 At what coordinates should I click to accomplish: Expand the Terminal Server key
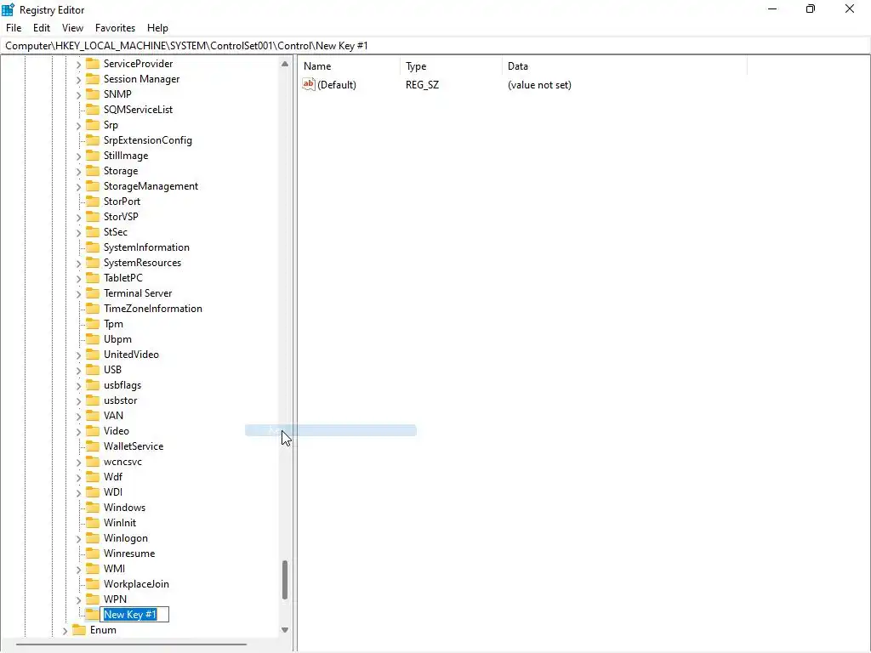[78, 293]
